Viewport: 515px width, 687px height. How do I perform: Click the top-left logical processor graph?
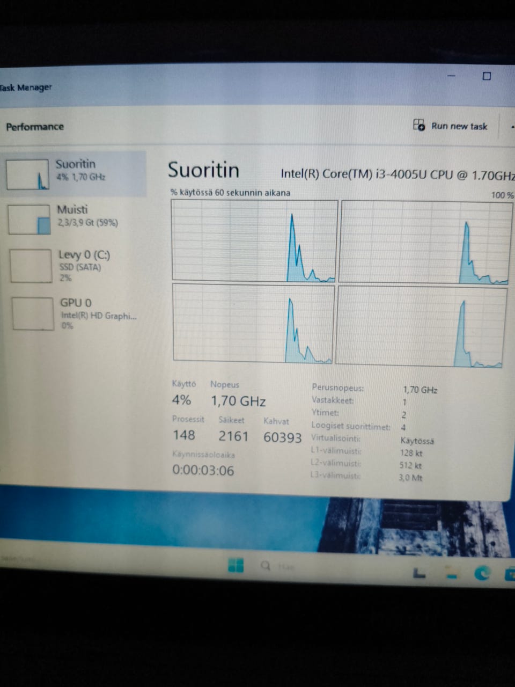[254, 240]
